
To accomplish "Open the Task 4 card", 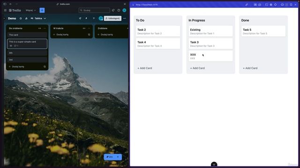I will (158, 43).
